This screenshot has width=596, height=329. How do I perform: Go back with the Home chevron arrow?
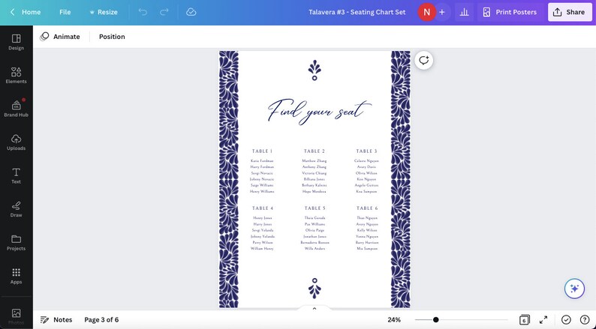(x=12, y=12)
